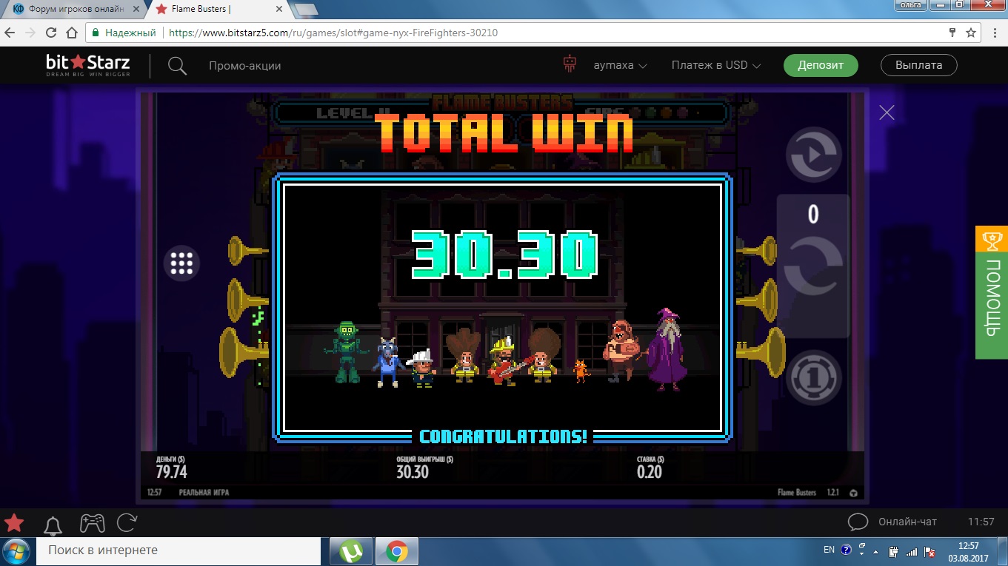Click the key icon in address bar
The height and width of the screenshot is (566, 1008).
coord(952,33)
